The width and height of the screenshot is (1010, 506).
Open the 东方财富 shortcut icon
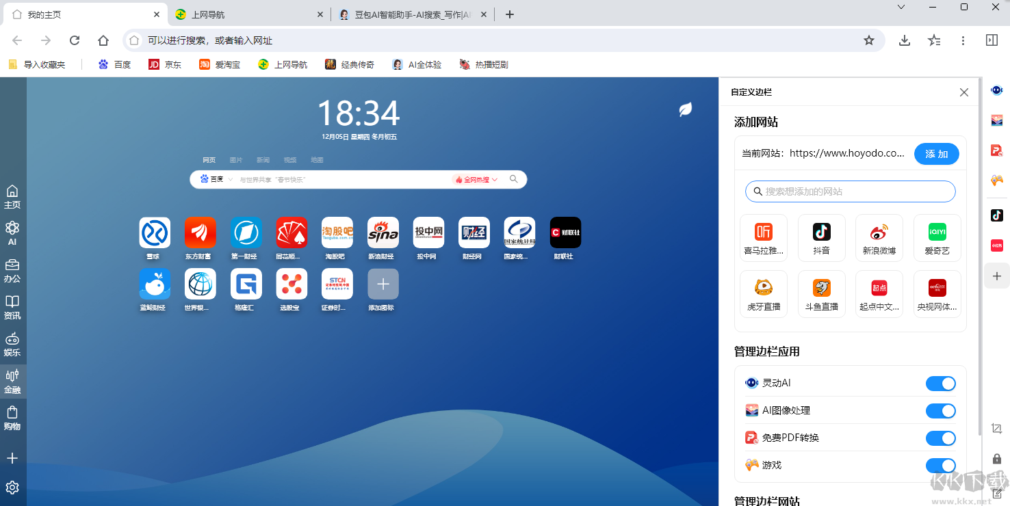[x=200, y=232]
